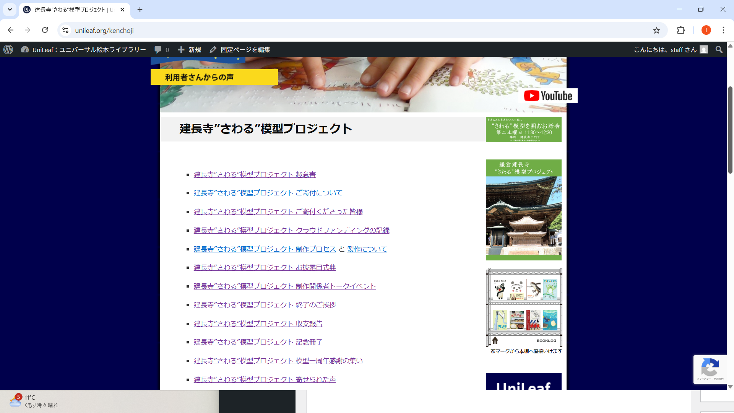Click the comments bubble icon
This screenshot has height=413, width=734.
pyautogui.click(x=158, y=50)
